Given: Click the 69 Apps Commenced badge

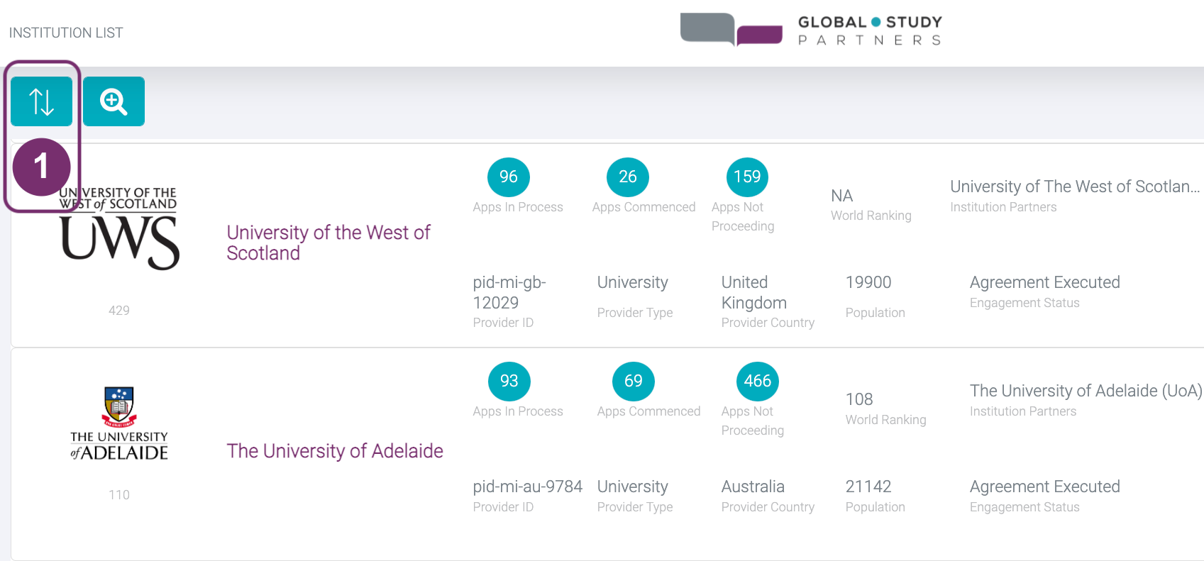Looking at the screenshot, I should (633, 381).
